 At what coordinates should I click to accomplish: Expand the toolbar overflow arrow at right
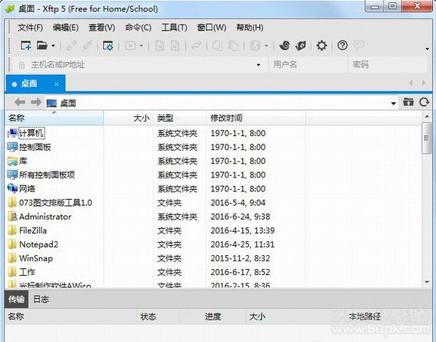pyautogui.click(x=427, y=49)
